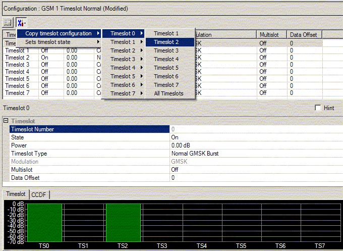Choose Timeslot 3 as copy destination

(170, 51)
